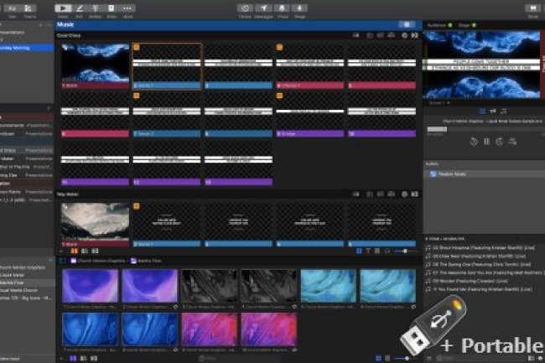Select the Sunday Morning playlist item
Screen dimensions: 545x363
click(x=27, y=48)
